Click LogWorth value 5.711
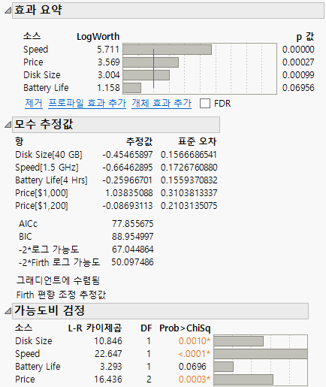The image size is (326, 387). pos(108,50)
